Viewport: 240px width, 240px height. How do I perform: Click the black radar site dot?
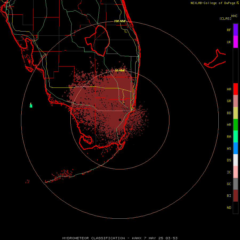(x=120, y=120)
